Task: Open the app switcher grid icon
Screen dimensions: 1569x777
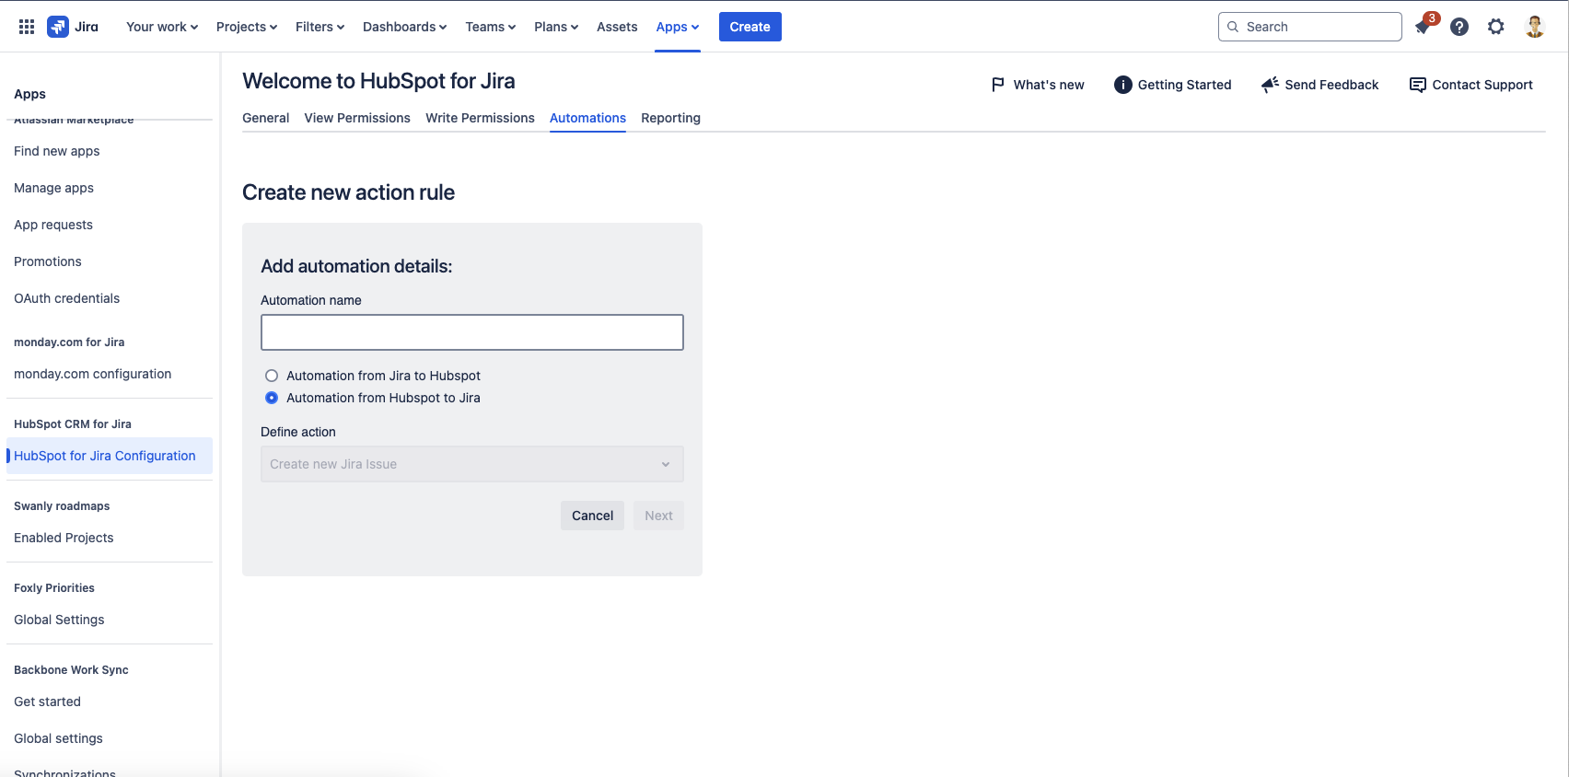Action: 27,27
